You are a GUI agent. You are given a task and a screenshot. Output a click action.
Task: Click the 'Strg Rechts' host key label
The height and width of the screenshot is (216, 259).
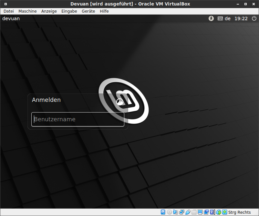(239, 212)
